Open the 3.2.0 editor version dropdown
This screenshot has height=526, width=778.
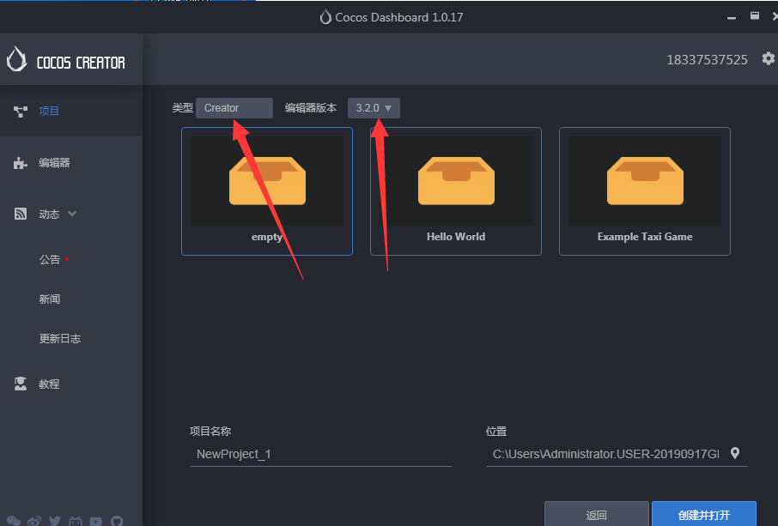pos(374,108)
